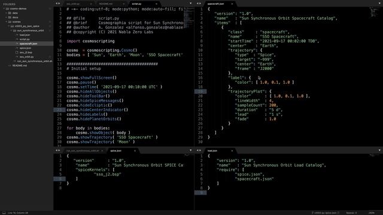
Task: Change syntax via JSON status item
Action: coord(372,213)
